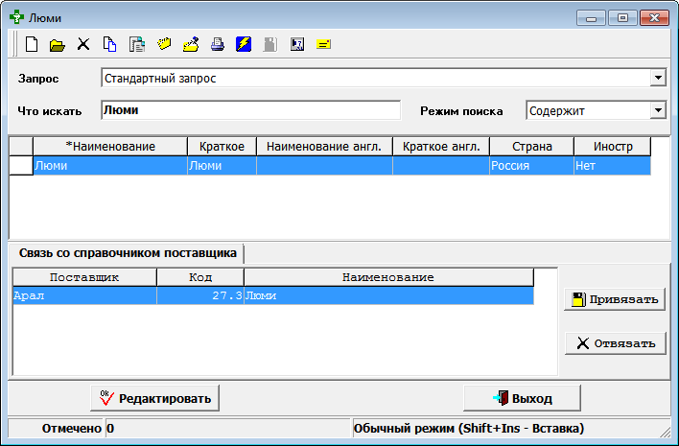Image resolution: width=679 pixels, height=446 pixels.
Task: Click the blue lightning bolt icon
Action: click(244, 44)
